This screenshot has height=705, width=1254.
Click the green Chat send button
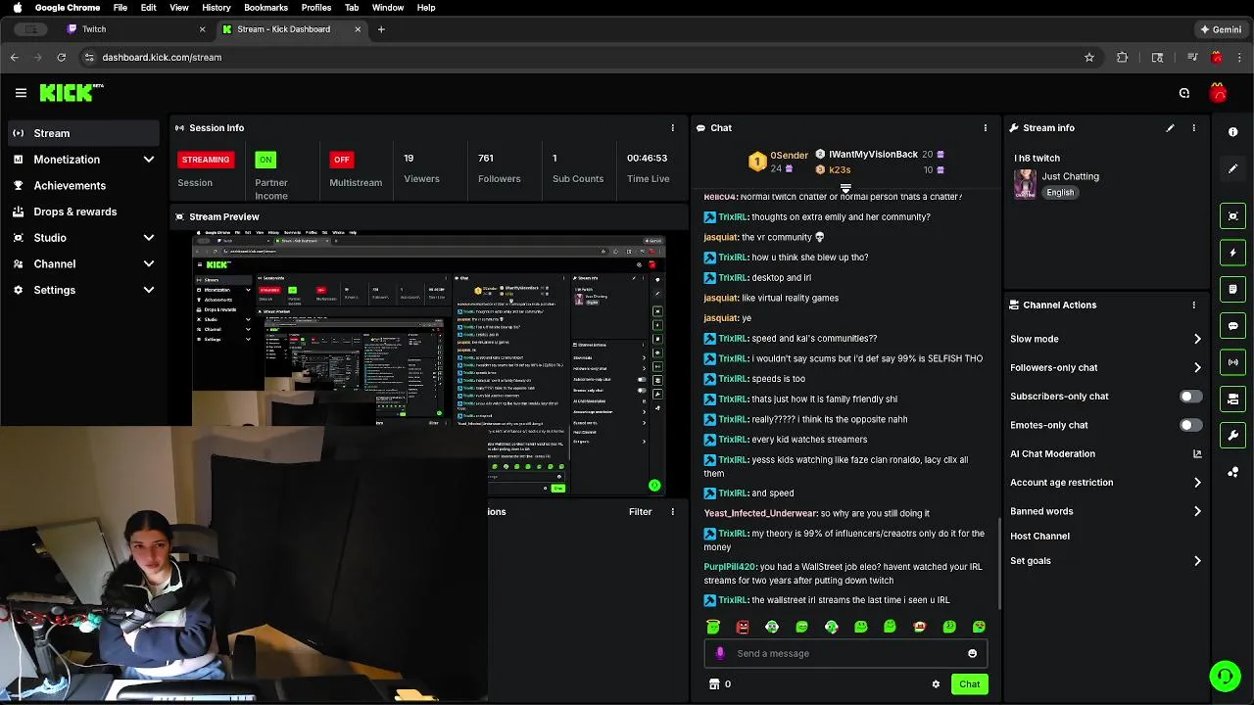969,684
